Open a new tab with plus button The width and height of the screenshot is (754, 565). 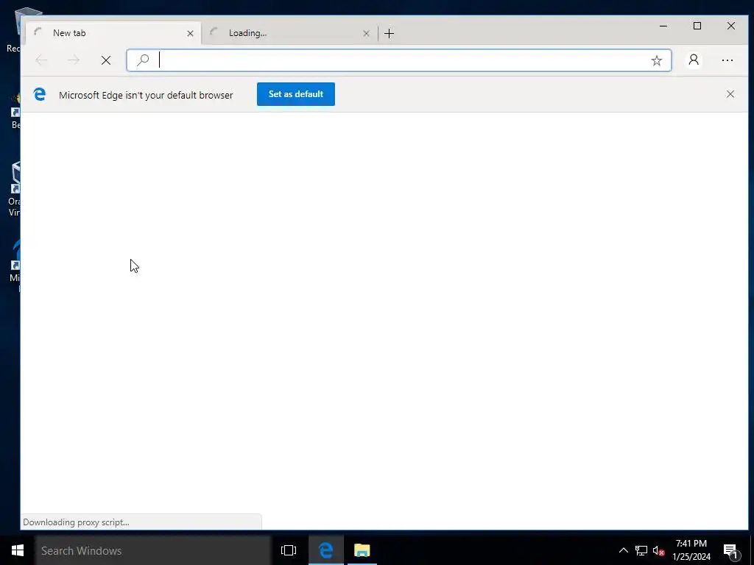(389, 34)
